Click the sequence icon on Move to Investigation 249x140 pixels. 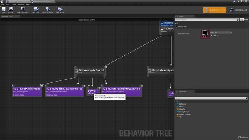click(149, 70)
